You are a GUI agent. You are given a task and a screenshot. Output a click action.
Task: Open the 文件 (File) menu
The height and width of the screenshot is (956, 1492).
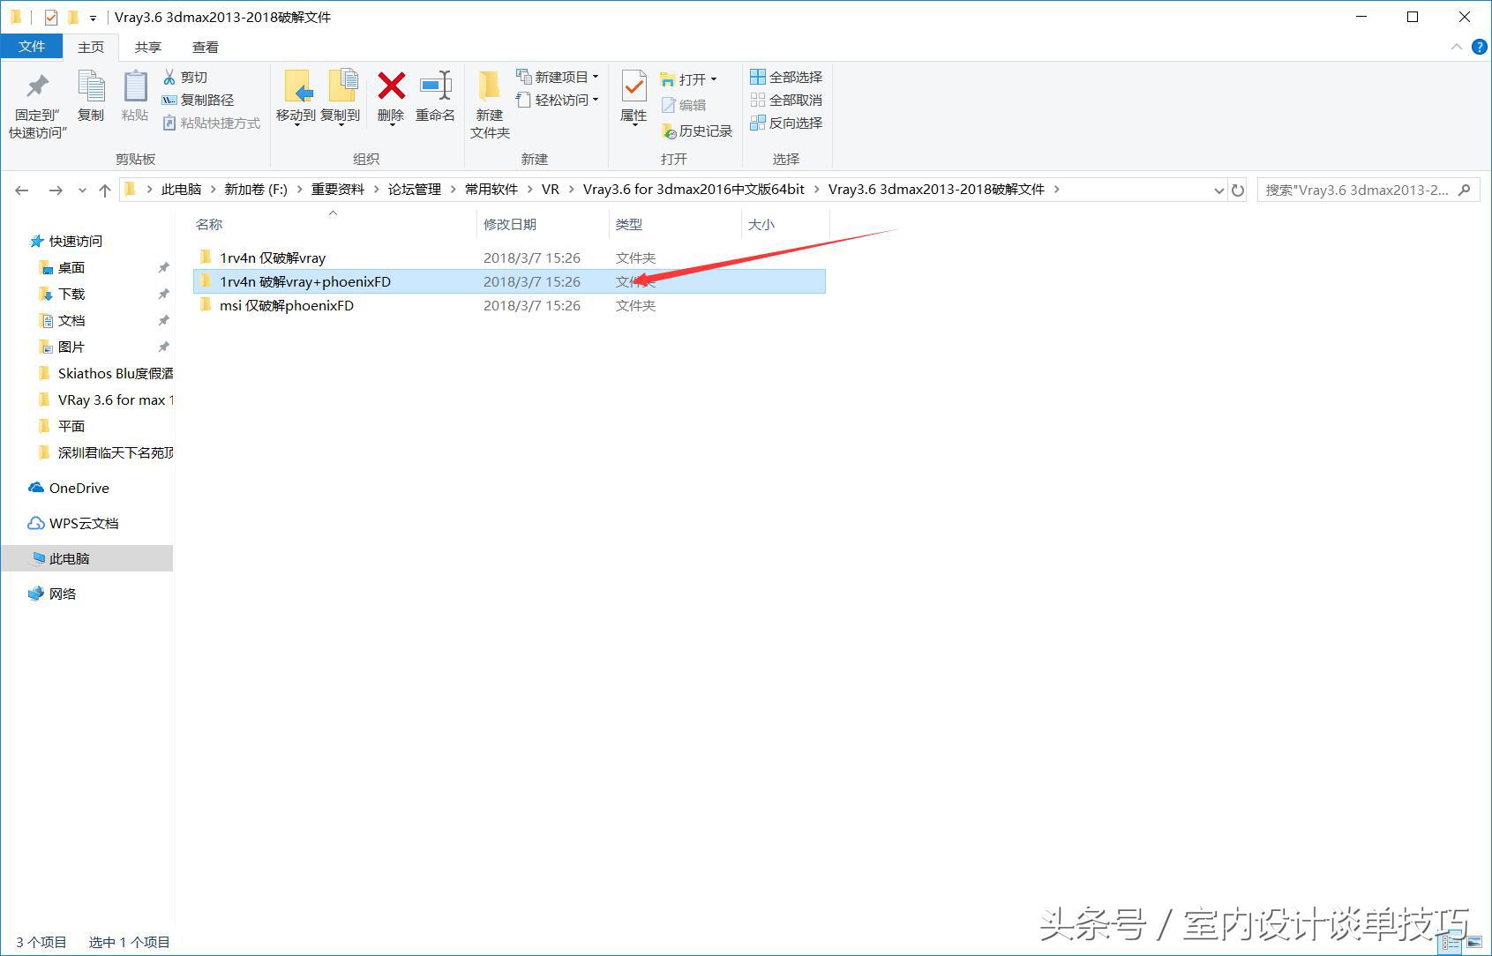click(x=32, y=46)
